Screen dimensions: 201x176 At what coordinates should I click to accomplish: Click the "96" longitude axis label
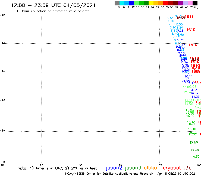[81, 165]
